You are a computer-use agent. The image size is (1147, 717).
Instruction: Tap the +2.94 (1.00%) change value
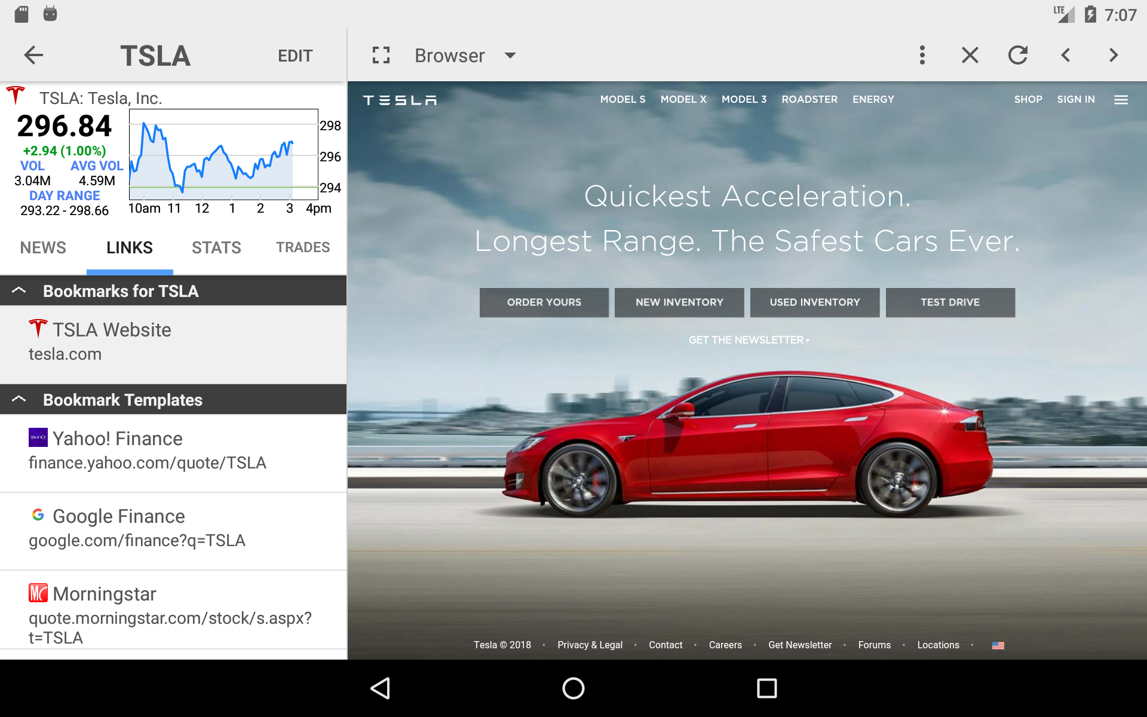[65, 151]
